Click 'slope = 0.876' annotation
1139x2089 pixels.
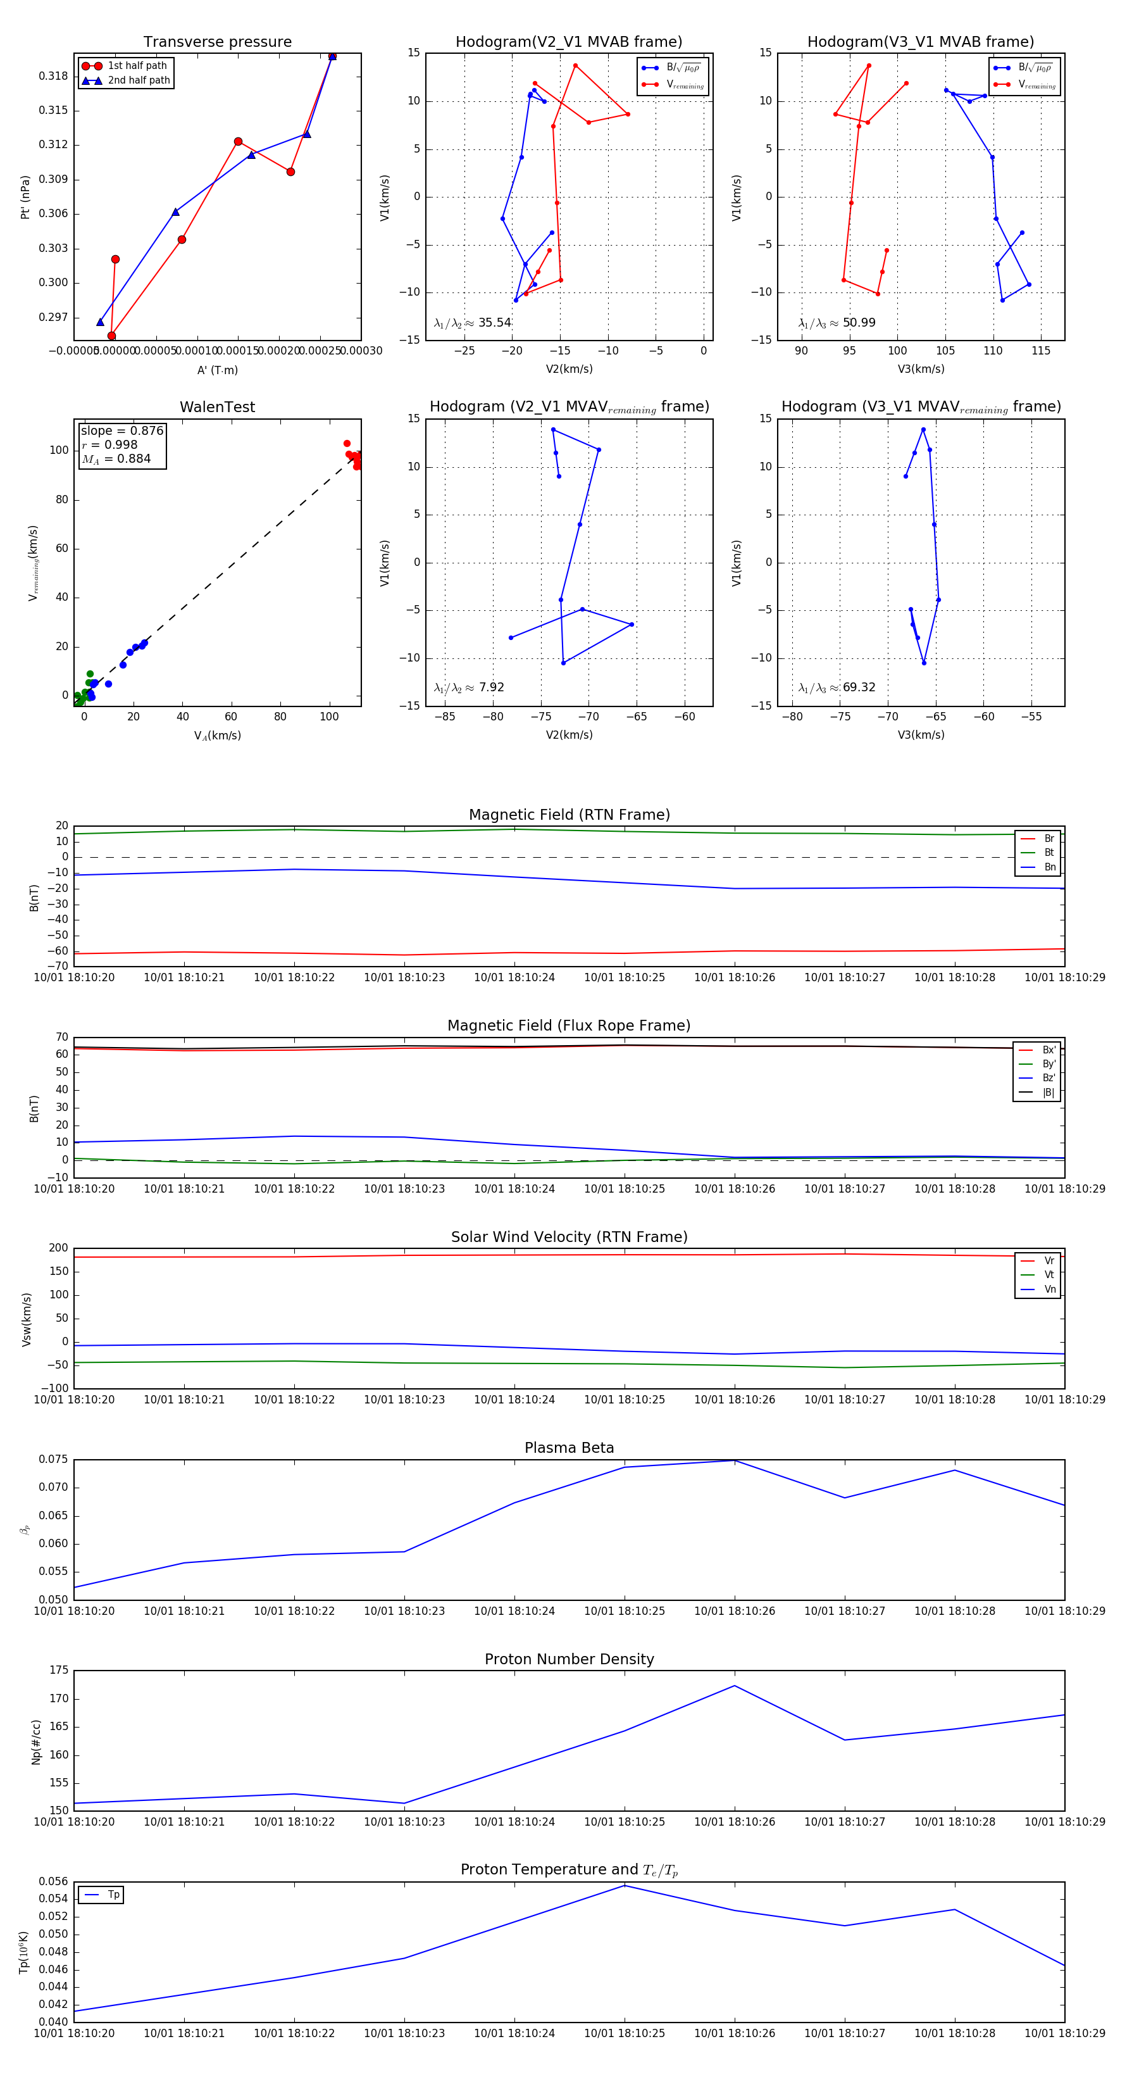[121, 430]
